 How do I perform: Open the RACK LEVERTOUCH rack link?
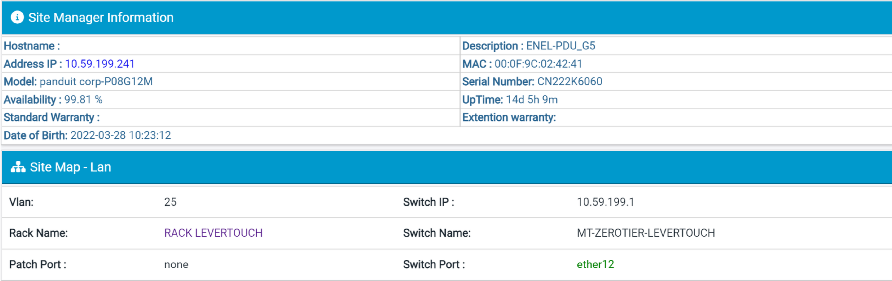[x=213, y=233]
